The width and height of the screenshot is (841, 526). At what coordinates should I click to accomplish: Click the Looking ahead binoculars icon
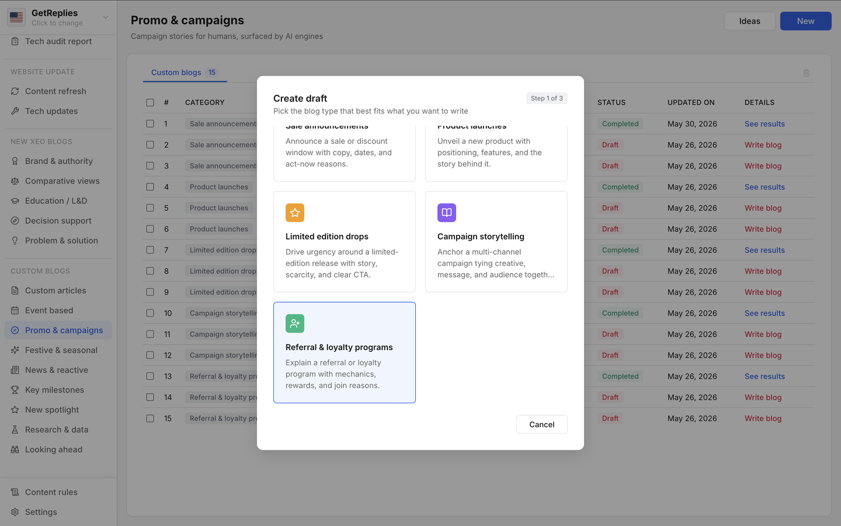click(x=15, y=449)
